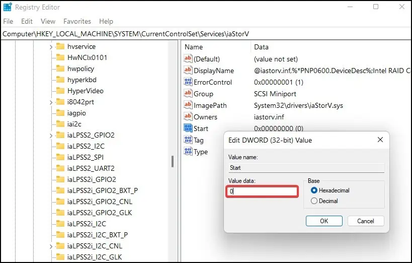Select the hyperkbd folder icon

coord(60,80)
